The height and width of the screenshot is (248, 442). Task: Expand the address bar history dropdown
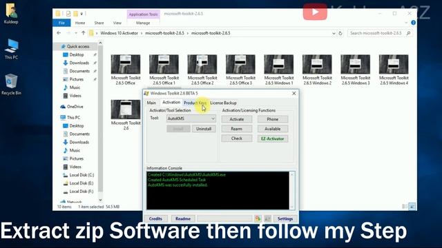(334, 33)
